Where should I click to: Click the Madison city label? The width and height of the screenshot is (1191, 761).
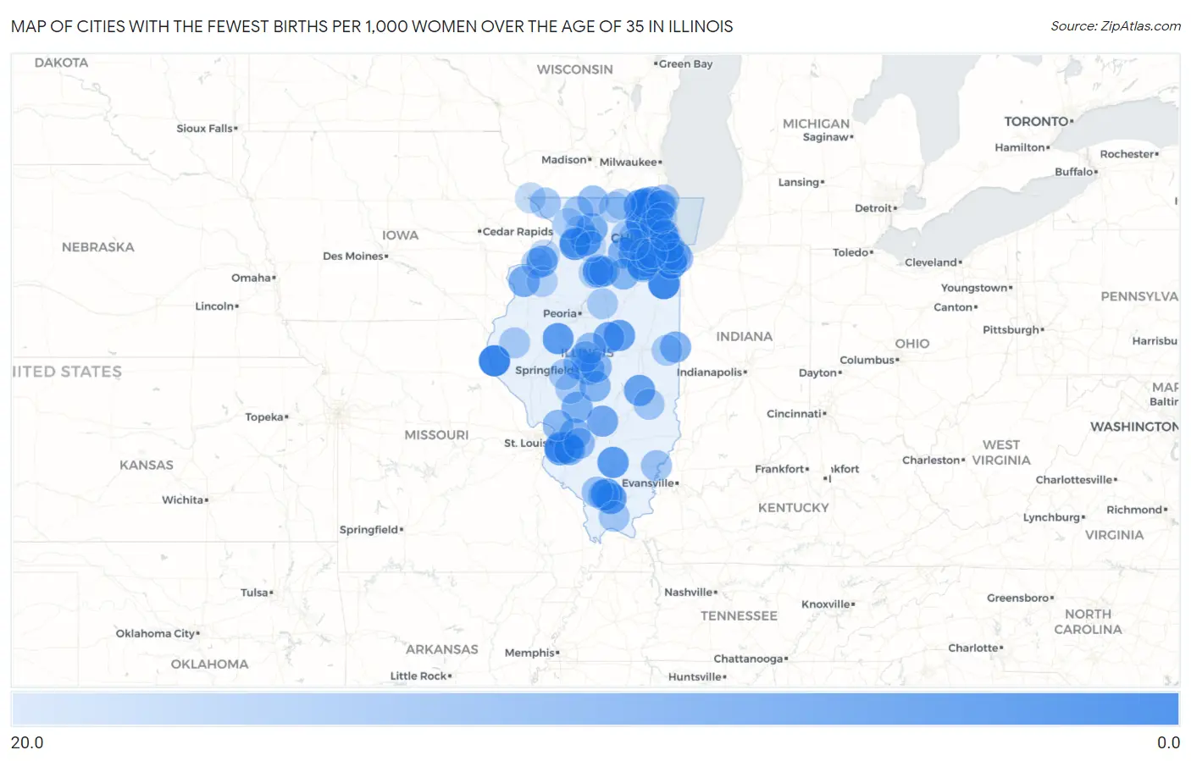564,159
